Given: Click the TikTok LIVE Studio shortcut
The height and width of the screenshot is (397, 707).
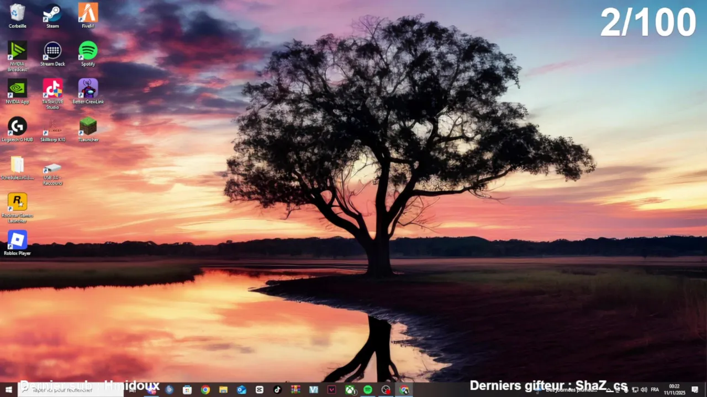Looking at the screenshot, I should click(x=52, y=94).
